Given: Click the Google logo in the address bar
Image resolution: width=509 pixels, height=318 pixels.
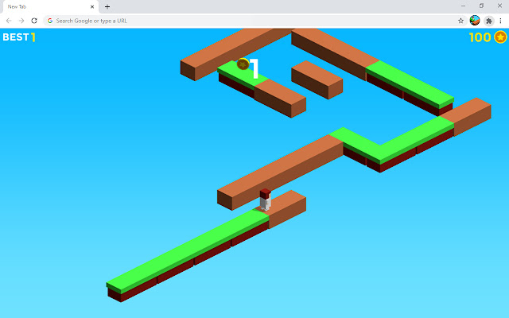Looking at the screenshot, I should [50, 21].
